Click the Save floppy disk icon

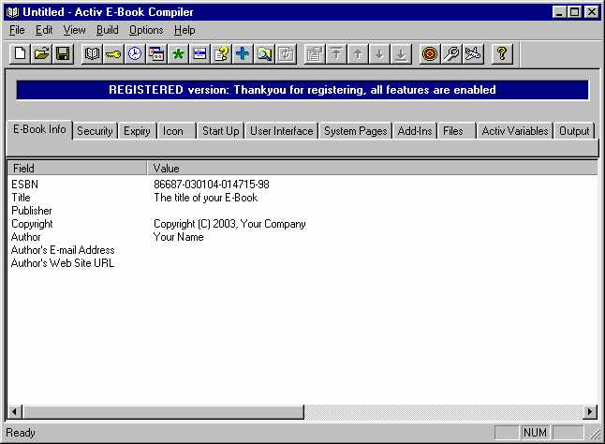[63, 53]
